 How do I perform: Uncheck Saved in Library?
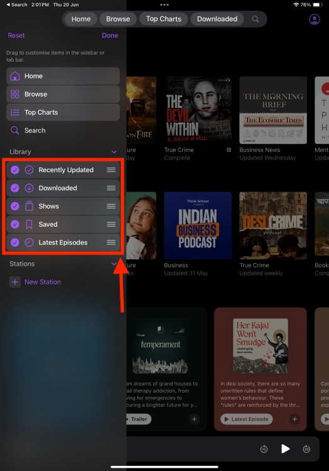(14, 224)
